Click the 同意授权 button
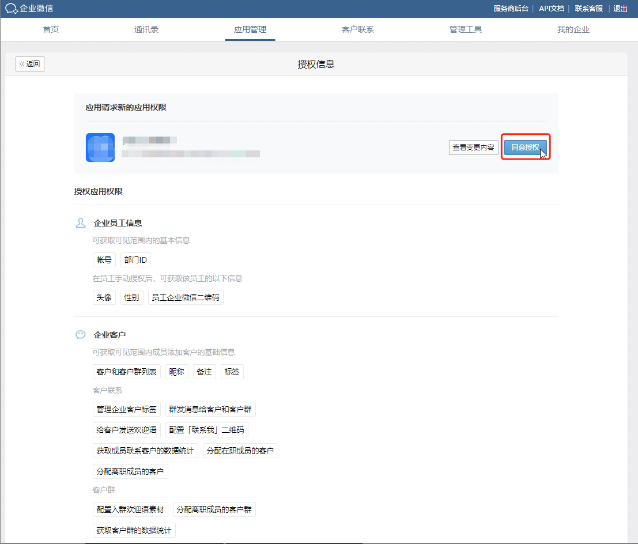Viewport: 638px width, 544px height. click(x=525, y=148)
